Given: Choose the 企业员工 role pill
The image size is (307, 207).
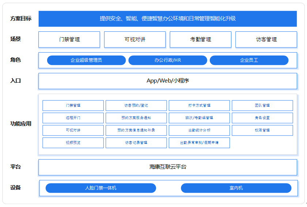Looking at the screenshot, I should 249,60.
